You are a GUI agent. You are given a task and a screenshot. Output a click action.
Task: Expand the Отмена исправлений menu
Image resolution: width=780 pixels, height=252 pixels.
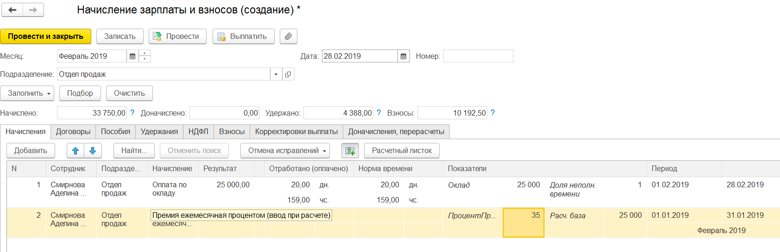(x=285, y=151)
